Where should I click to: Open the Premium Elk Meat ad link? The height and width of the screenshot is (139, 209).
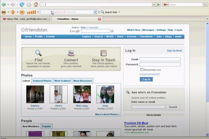[136, 123]
